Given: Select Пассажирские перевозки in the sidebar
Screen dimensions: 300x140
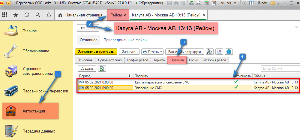Looking at the screenshot, I should [45, 91].
